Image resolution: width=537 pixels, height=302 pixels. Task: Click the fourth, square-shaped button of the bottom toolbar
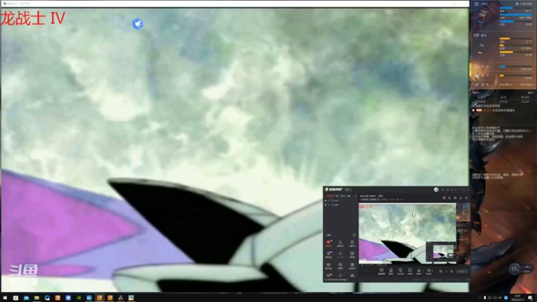click(410, 271)
